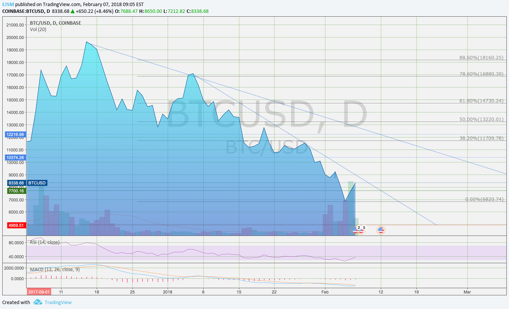Image resolution: width=509 pixels, height=309 pixels.
Task: Click the L:7212.82 low value
Action: click(x=174, y=11)
